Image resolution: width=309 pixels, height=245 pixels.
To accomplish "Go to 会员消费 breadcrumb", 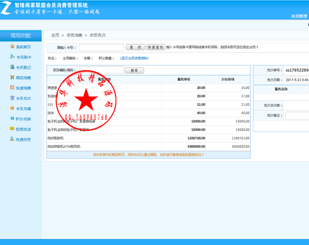I will [x=75, y=35].
